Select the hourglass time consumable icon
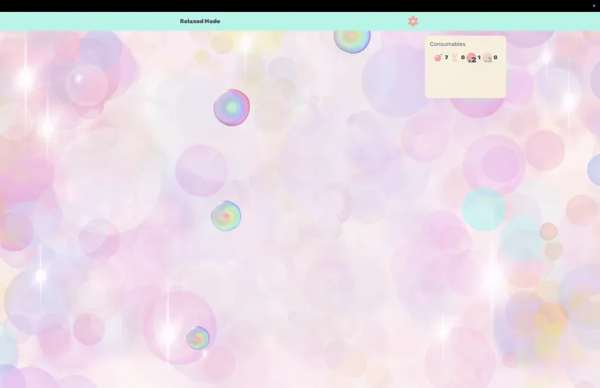This screenshot has width=600, height=388. pyautogui.click(x=455, y=57)
